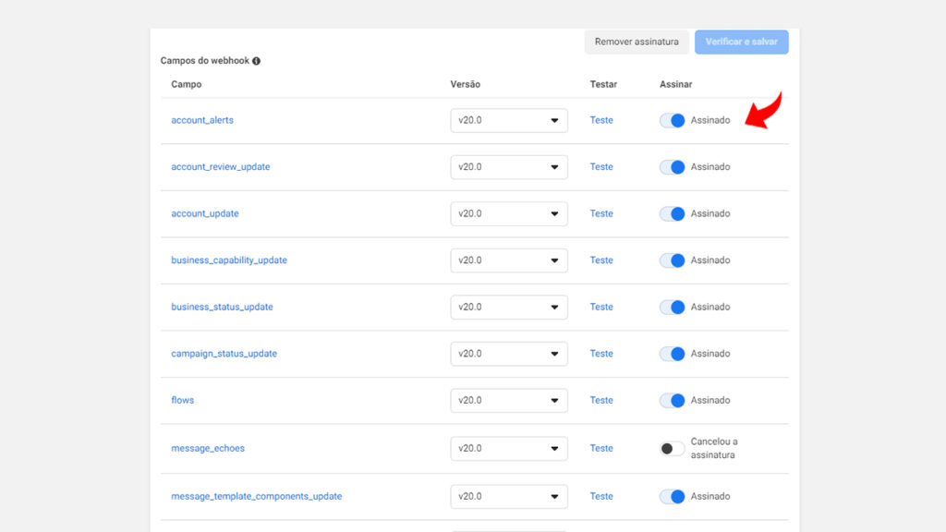Viewport: 946px width, 532px height.
Task: Click Teste link for account_update
Action: point(601,213)
